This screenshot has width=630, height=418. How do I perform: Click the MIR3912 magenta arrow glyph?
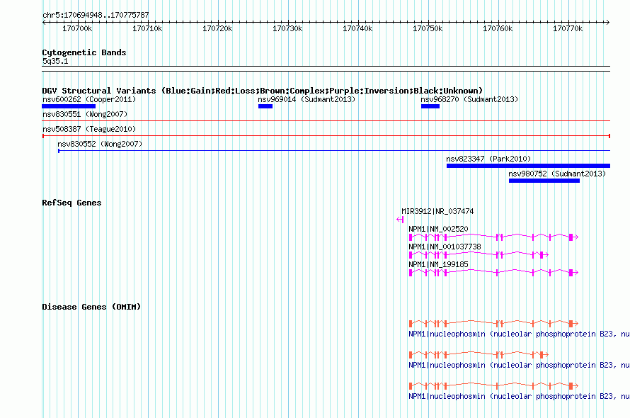[400, 220]
